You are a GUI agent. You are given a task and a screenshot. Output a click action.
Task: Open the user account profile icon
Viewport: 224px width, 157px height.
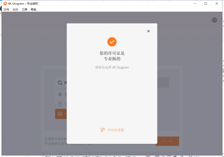point(214,20)
